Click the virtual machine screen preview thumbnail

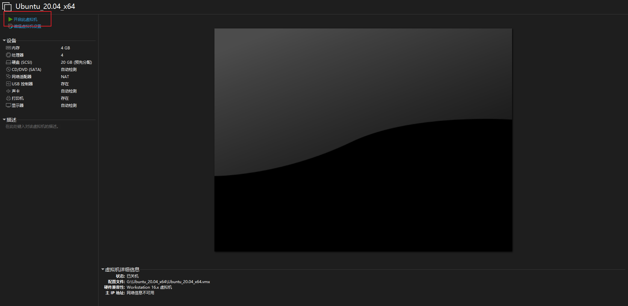click(363, 140)
